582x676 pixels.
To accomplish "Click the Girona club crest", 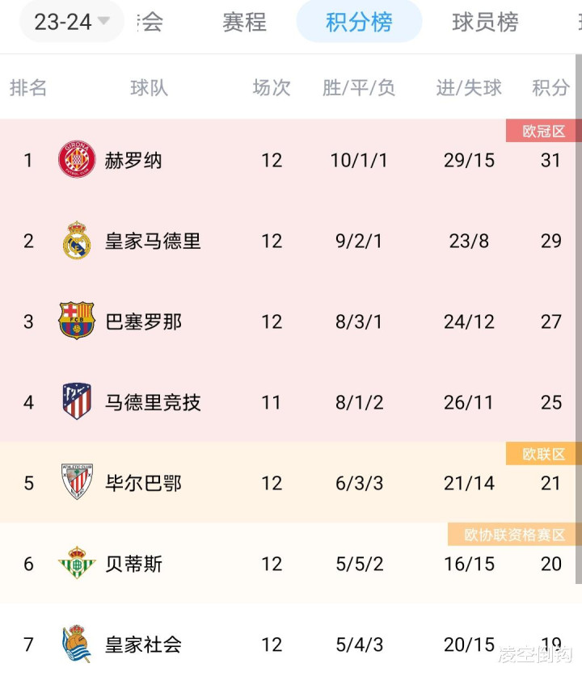I will coord(77,159).
